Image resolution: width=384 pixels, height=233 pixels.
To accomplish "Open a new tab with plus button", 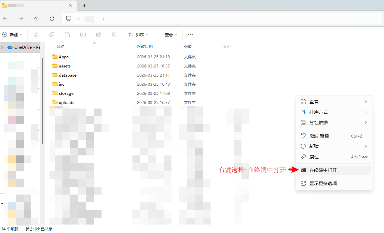I will coord(85,6).
